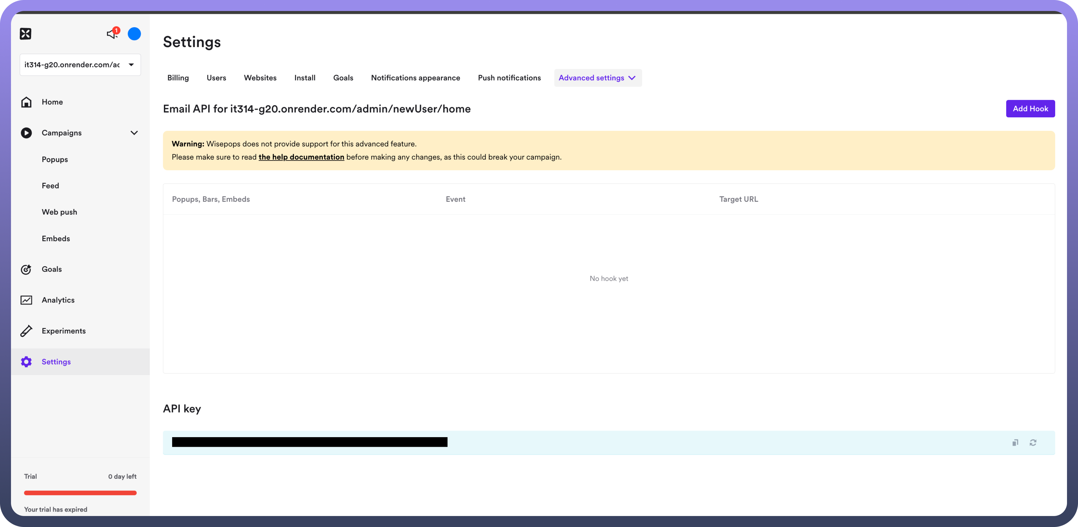This screenshot has height=527, width=1078.
Task: Collapse the Campaigns section chevron
Action: tap(134, 133)
